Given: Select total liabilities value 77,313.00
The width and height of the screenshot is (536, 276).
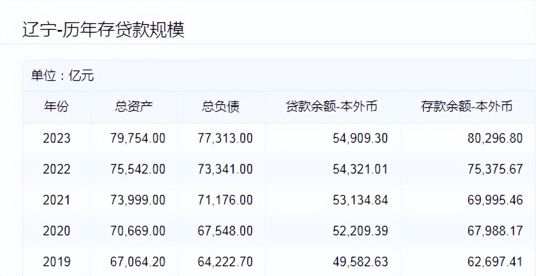Looking at the screenshot, I should 225,138.
